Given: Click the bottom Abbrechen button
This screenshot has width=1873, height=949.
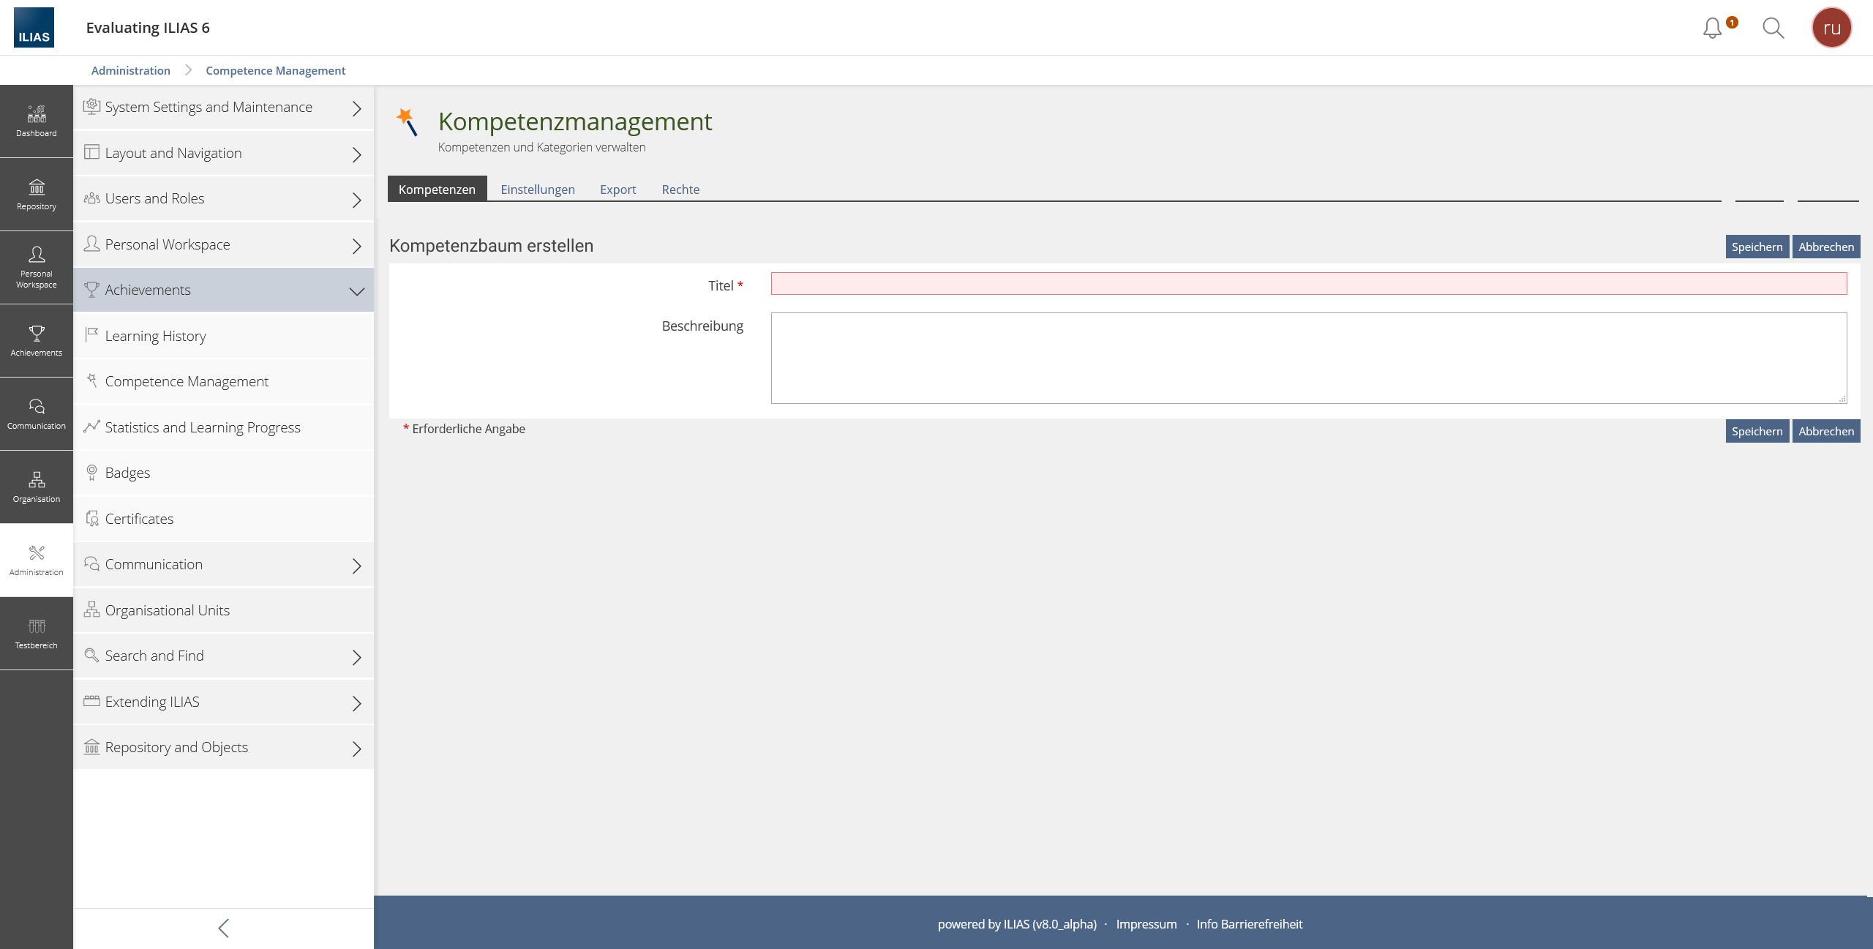Looking at the screenshot, I should coord(1825,431).
